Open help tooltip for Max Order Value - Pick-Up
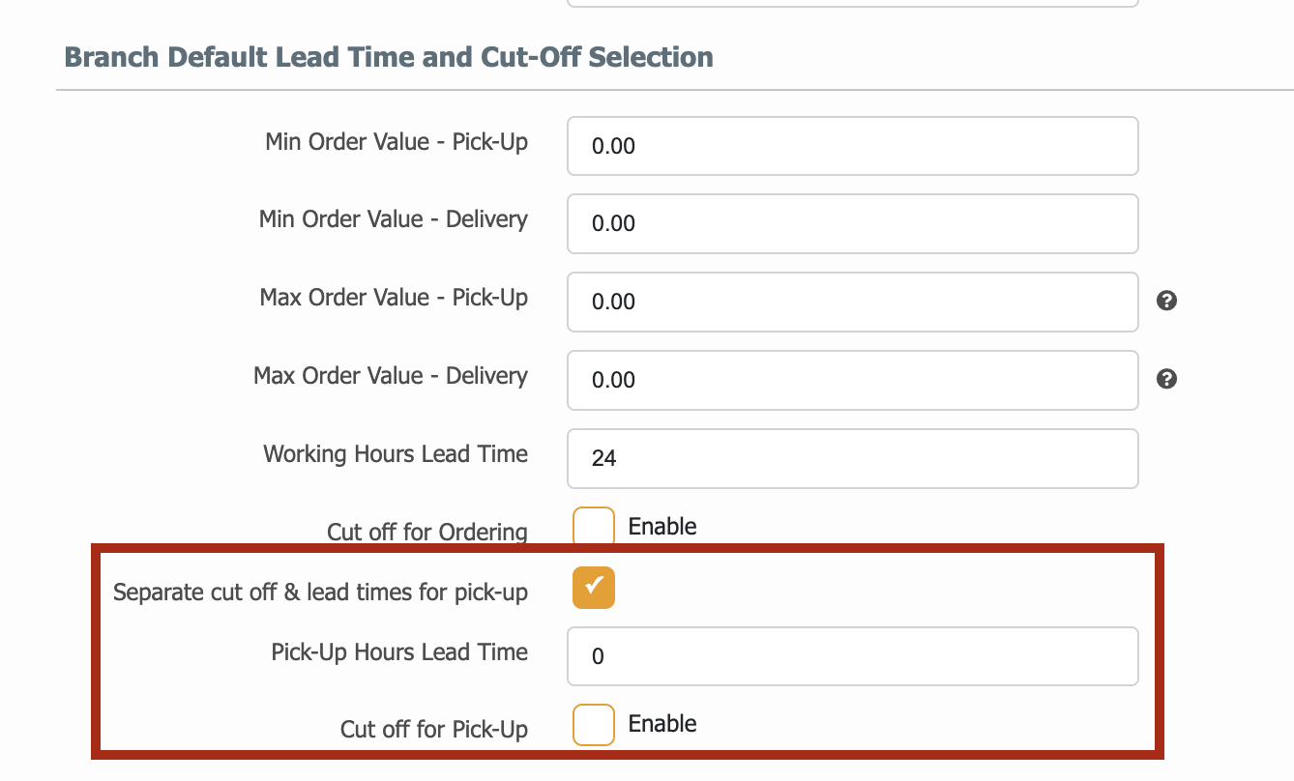Image resolution: width=1294 pixels, height=781 pixels. click(1166, 301)
